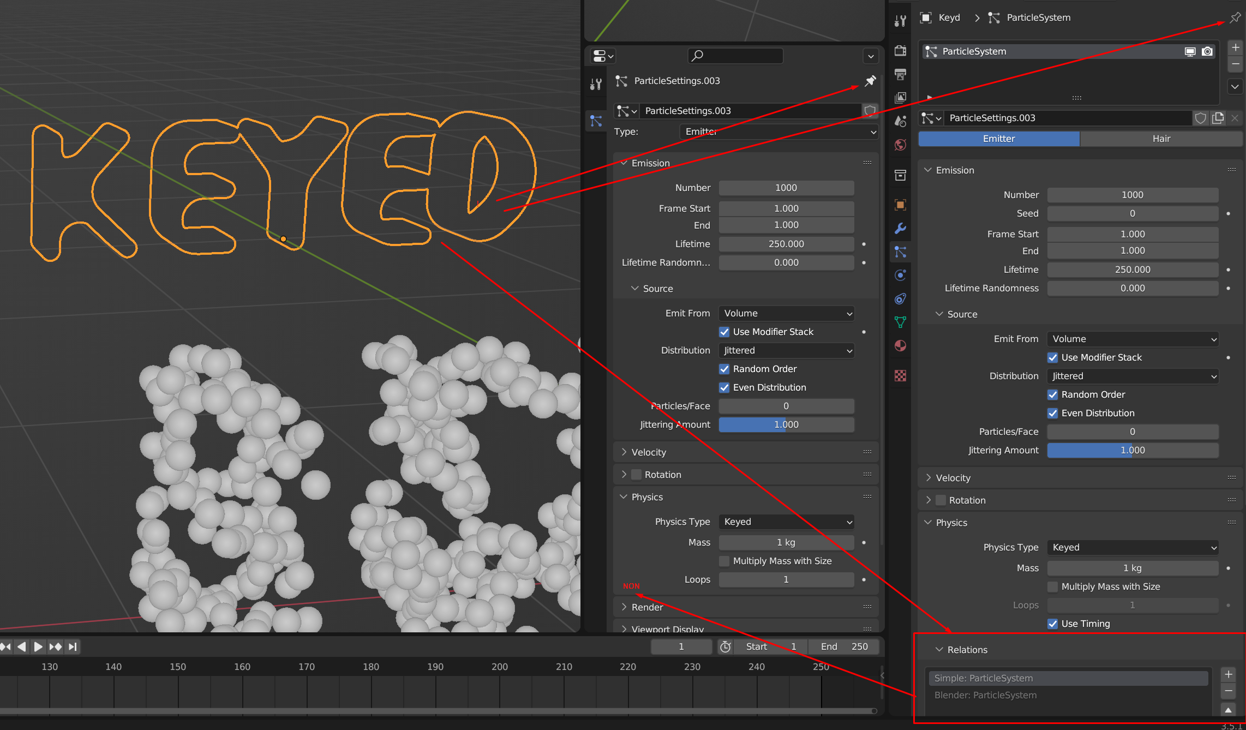Viewport: 1246px width, 730px height.
Task: Enable Rotation checkbox in right panel
Action: (941, 500)
